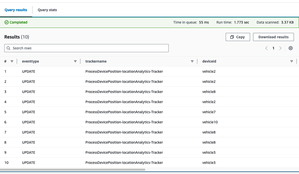Screen dimensions: 299x174
Task: Click the Copy button to copy results
Action: 238,37
